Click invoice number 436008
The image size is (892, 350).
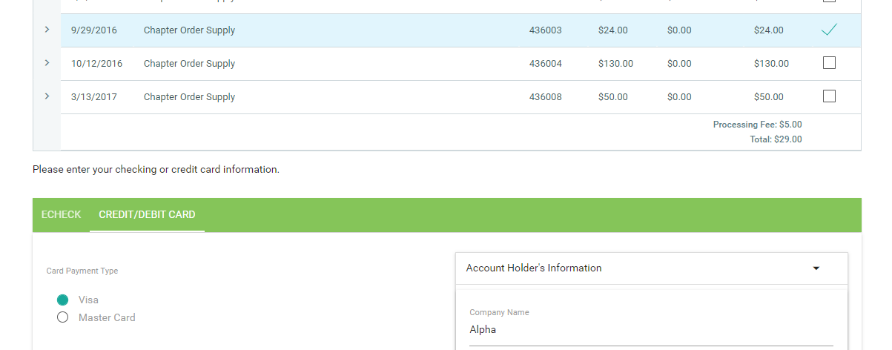pos(545,97)
